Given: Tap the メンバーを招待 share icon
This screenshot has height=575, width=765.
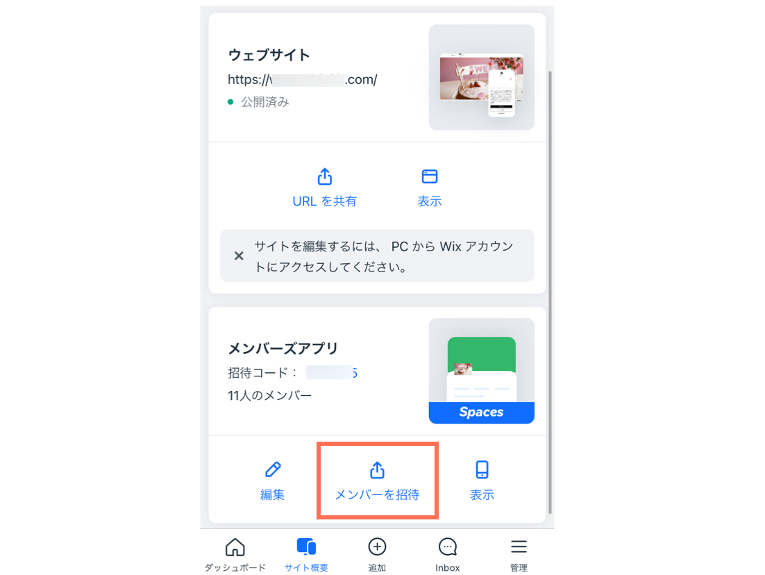Looking at the screenshot, I should [x=377, y=470].
